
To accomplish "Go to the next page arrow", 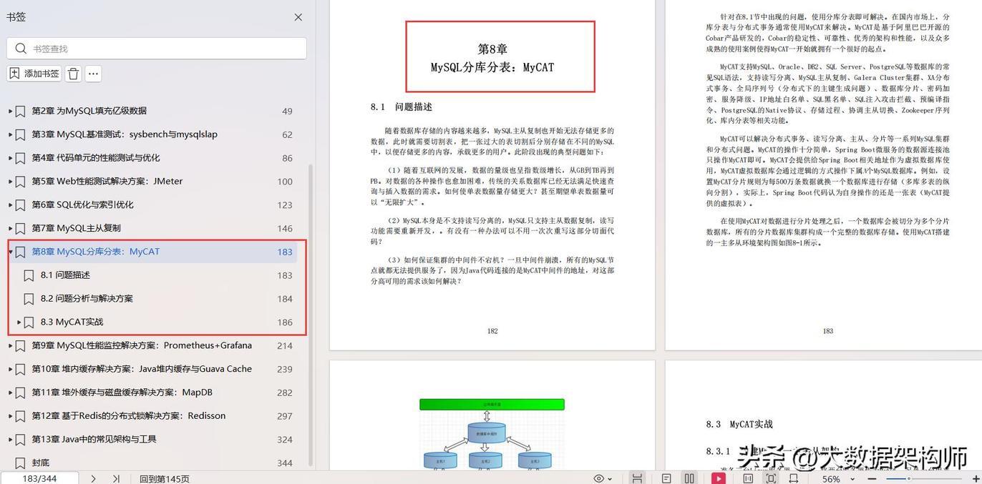I will point(93,478).
